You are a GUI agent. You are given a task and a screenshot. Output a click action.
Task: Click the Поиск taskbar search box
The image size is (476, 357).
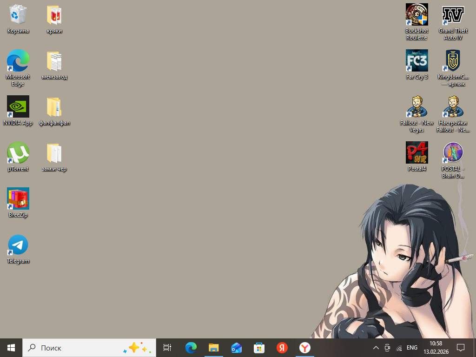click(x=89, y=348)
